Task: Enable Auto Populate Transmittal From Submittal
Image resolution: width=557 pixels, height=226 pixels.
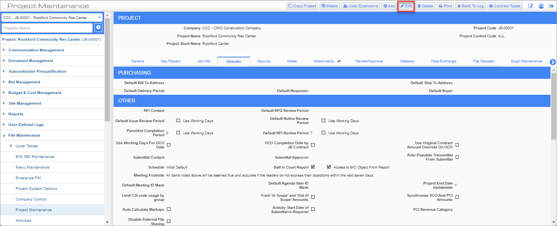Action: (x=457, y=157)
